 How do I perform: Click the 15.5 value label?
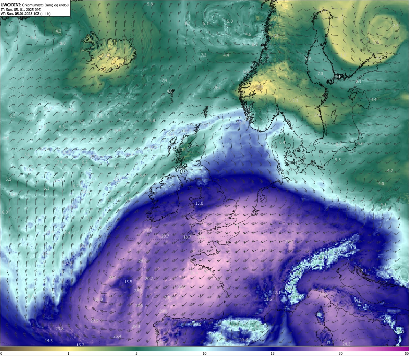(128, 282)
